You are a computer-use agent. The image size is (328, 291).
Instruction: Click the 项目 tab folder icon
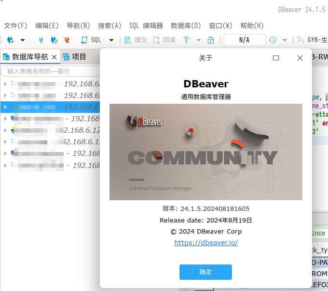pos(66,57)
